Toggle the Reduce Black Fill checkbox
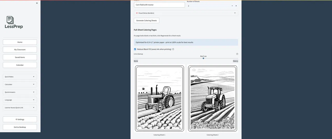 tap(135, 49)
